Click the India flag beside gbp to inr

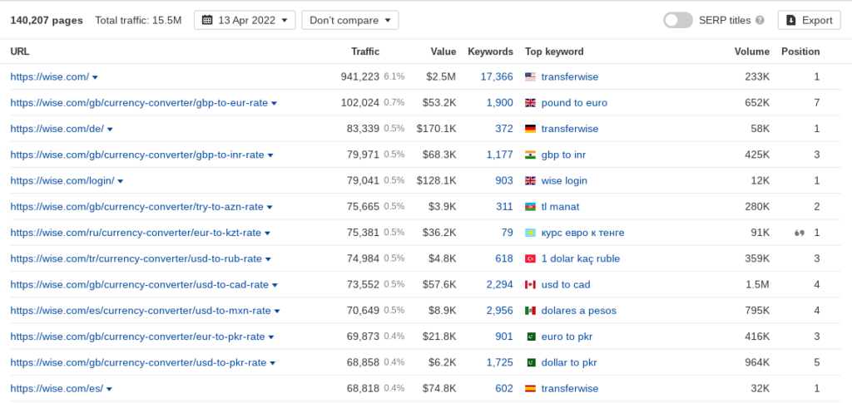[x=530, y=155]
